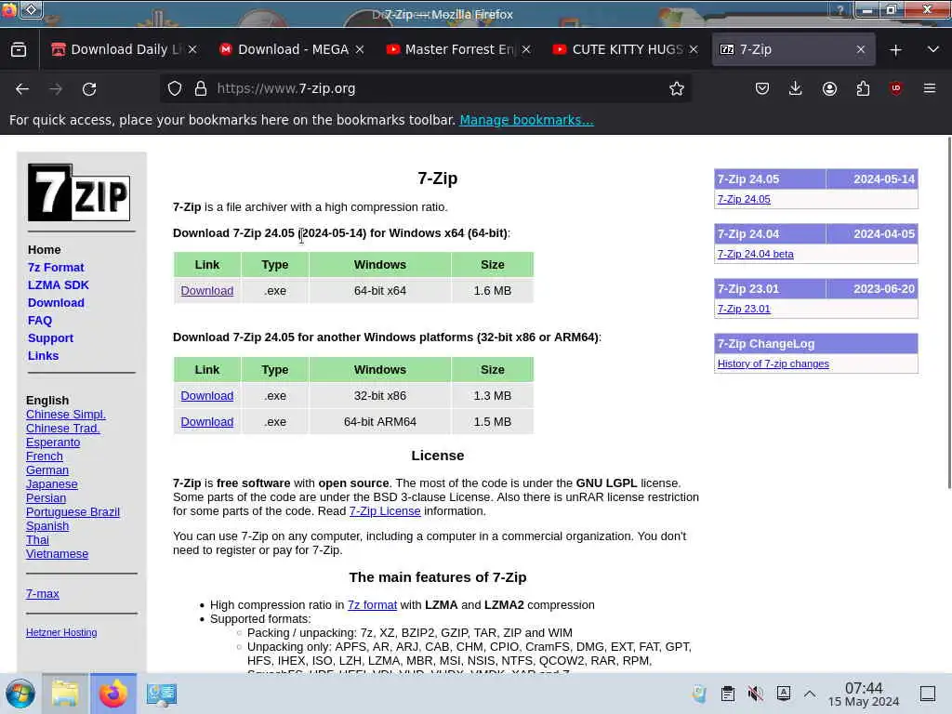952x714 pixels.
Task: Open Save to Pocket icon
Action: [762, 88]
